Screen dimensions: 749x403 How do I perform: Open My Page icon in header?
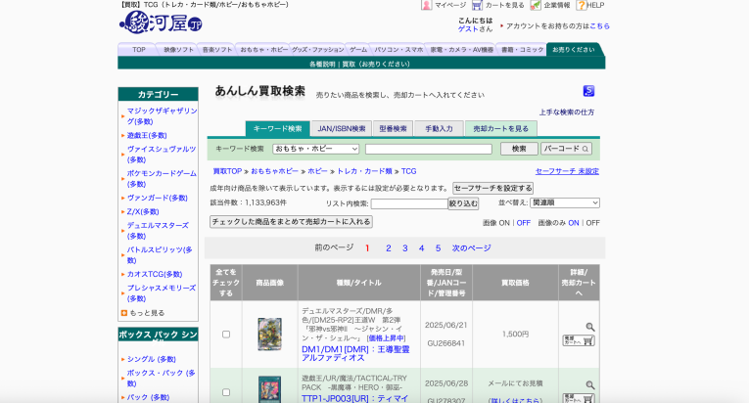tap(426, 5)
